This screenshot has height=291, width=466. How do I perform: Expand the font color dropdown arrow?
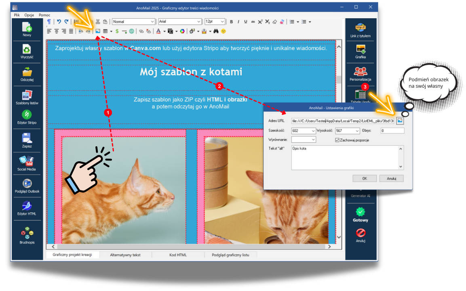pyautogui.click(x=164, y=31)
